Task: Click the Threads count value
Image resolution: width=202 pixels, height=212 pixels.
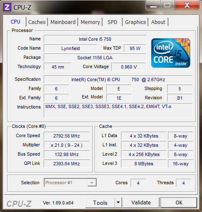Action: tap(184, 183)
